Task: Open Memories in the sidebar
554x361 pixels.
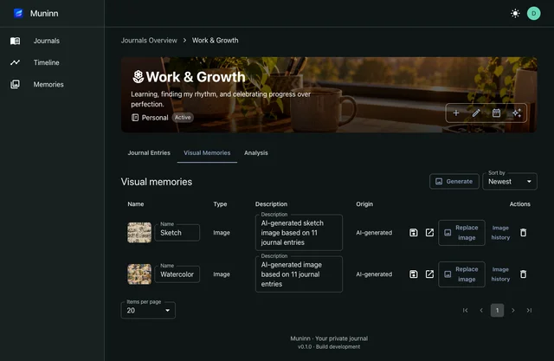Action: coord(48,85)
